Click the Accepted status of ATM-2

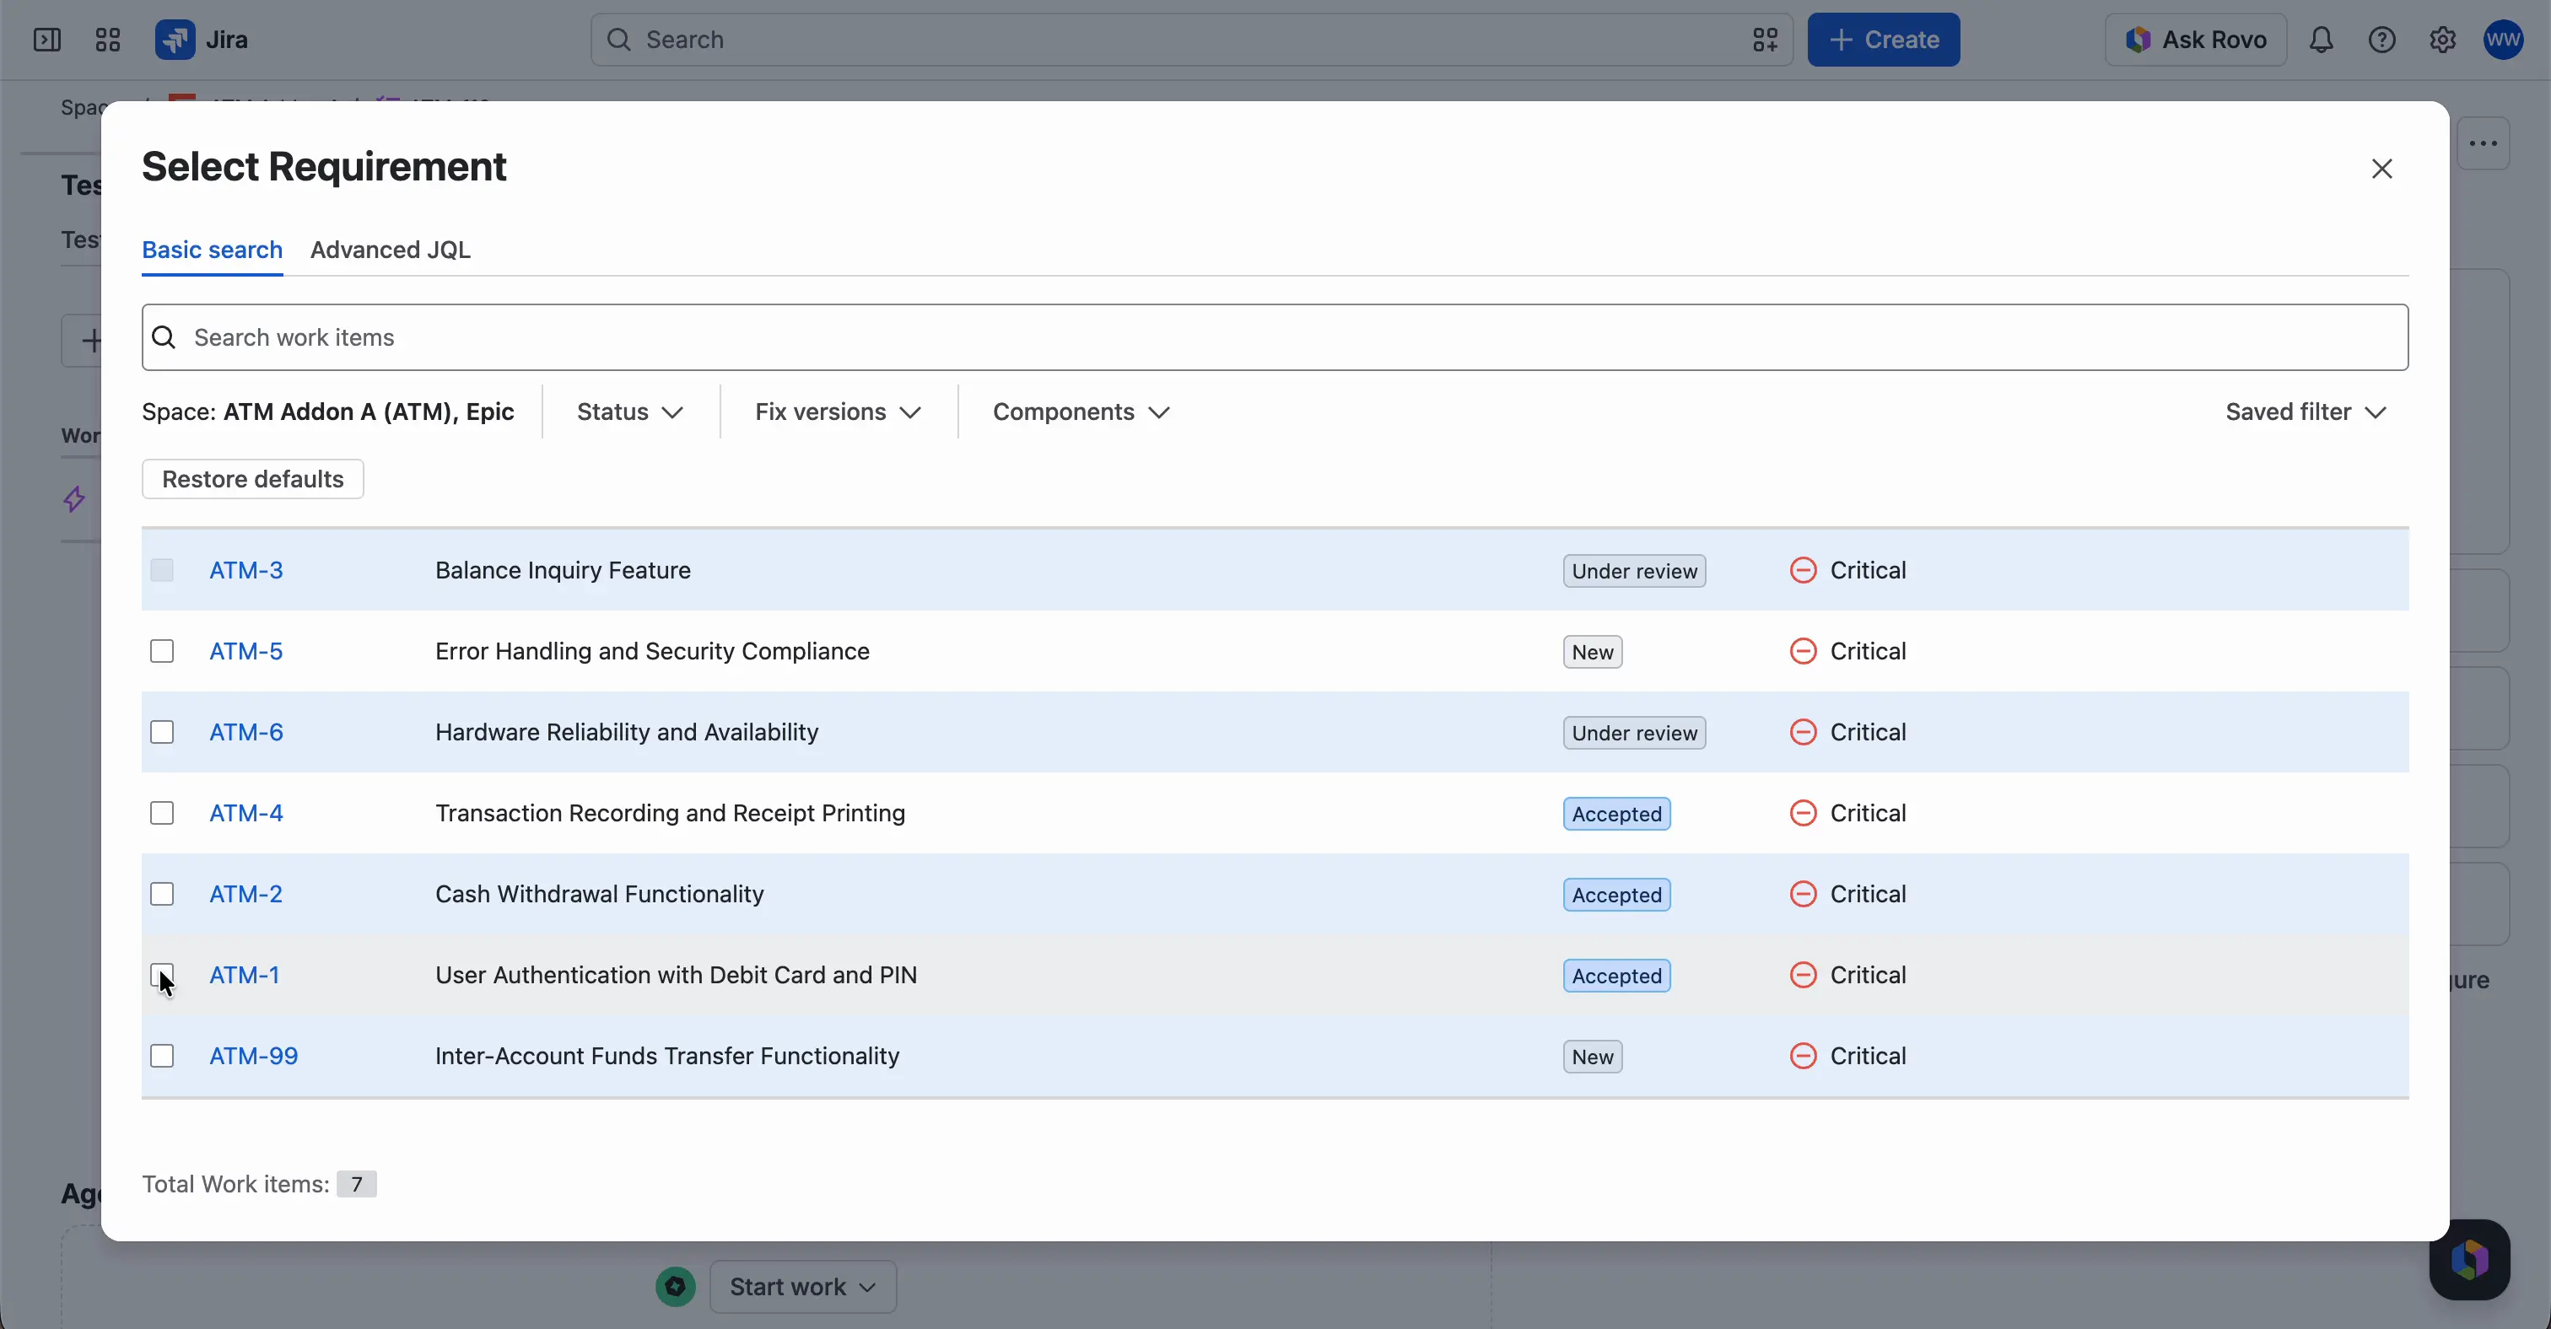tap(1616, 896)
